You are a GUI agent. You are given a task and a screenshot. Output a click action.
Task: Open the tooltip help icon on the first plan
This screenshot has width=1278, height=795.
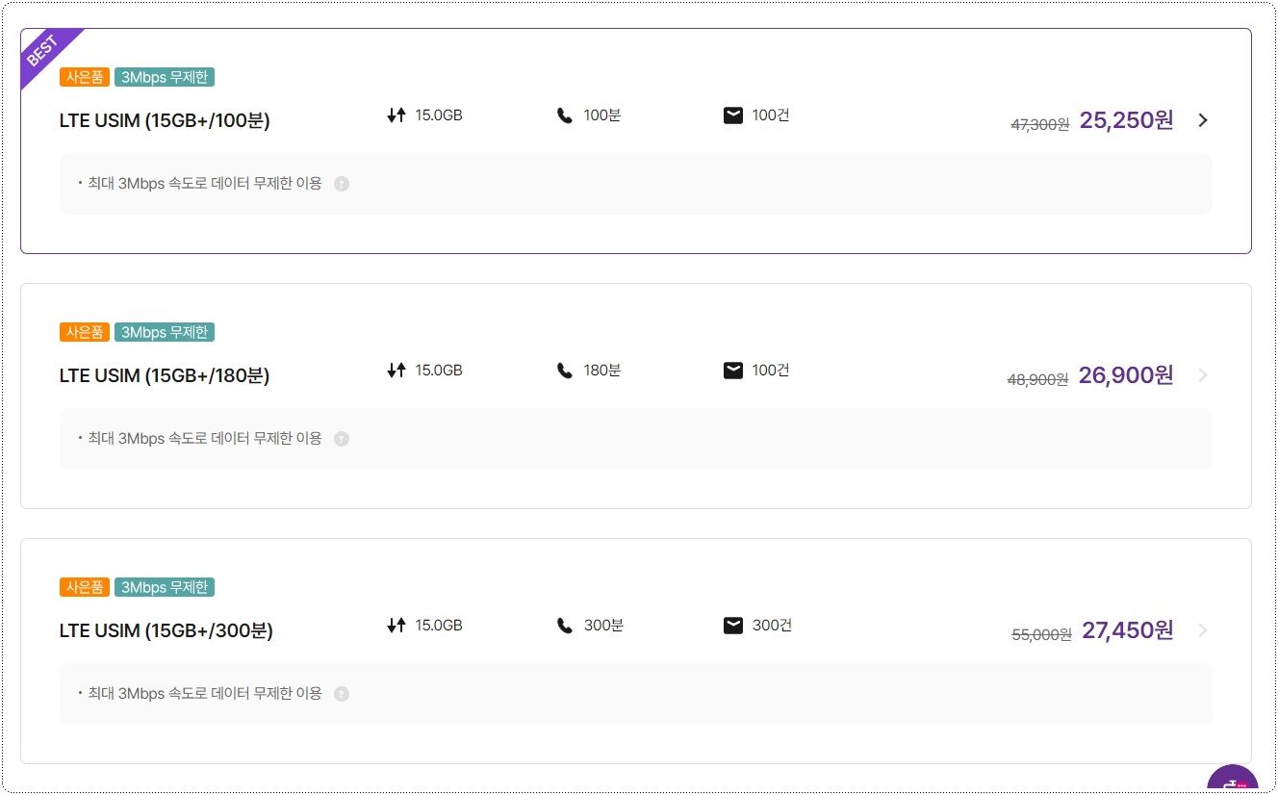pyautogui.click(x=342, y=183)
